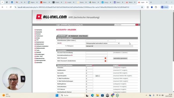Open a new browser tab with plus
This screenshot has height=98, width=174.
point(151,2)
